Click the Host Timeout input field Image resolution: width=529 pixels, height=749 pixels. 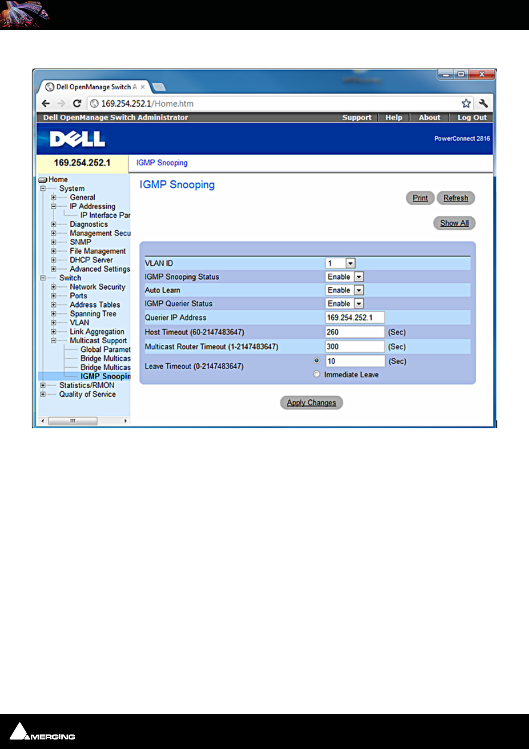pos(355,332)
